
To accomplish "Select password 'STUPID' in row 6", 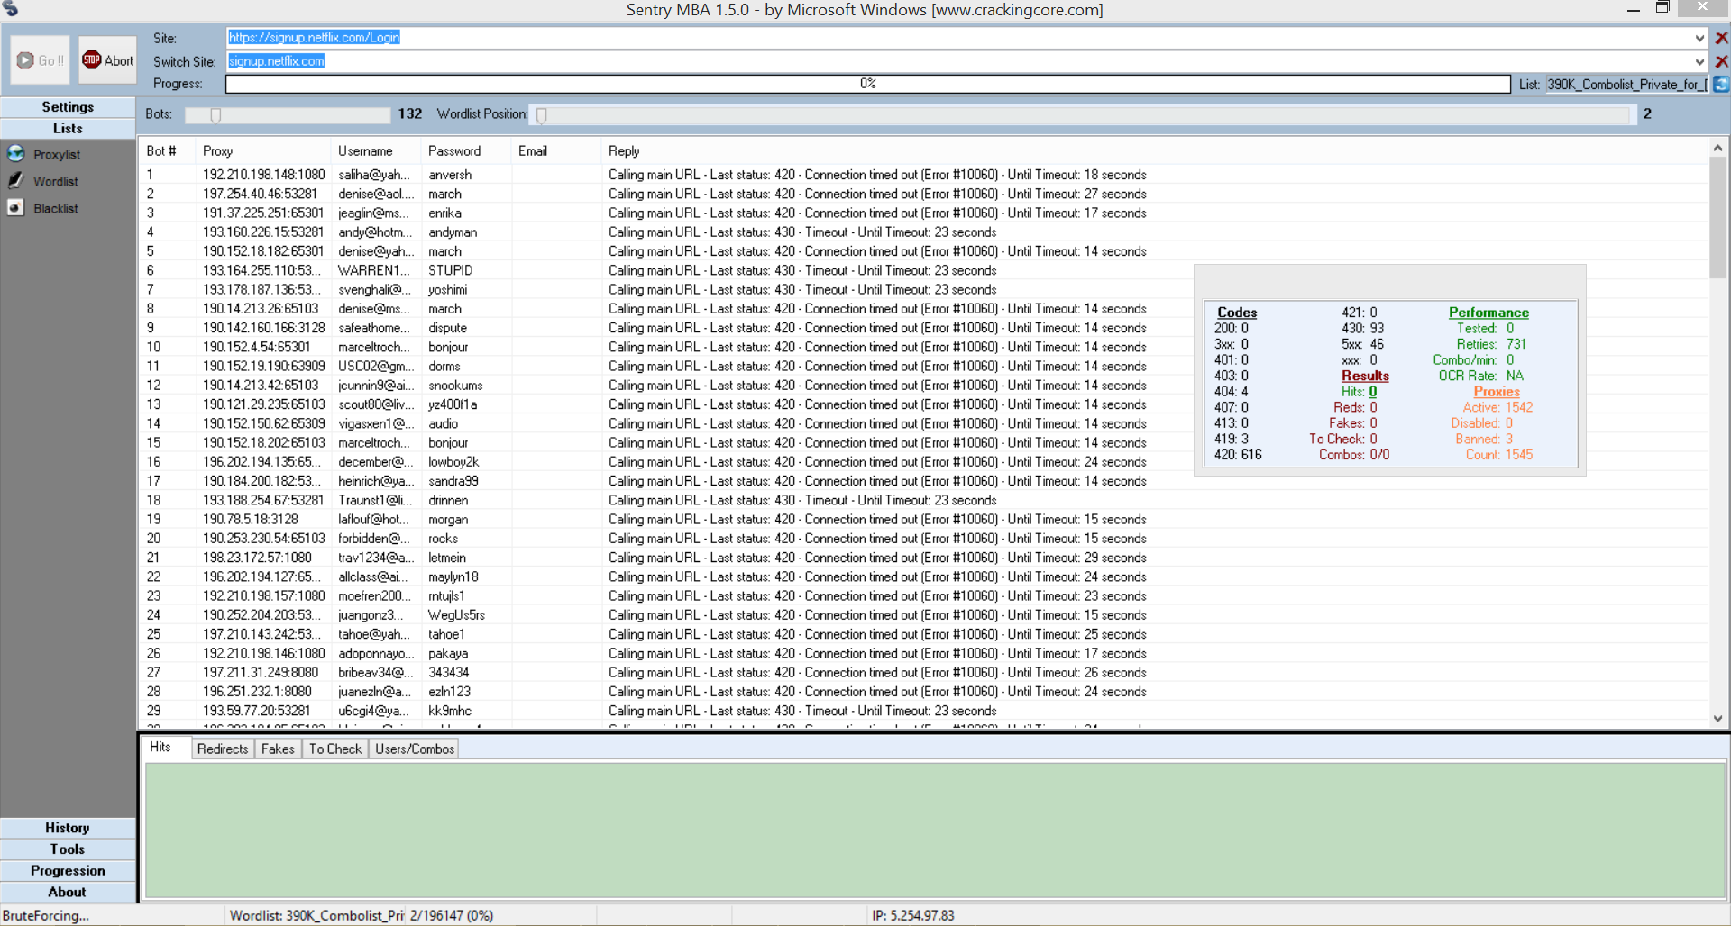I will 450,270.
